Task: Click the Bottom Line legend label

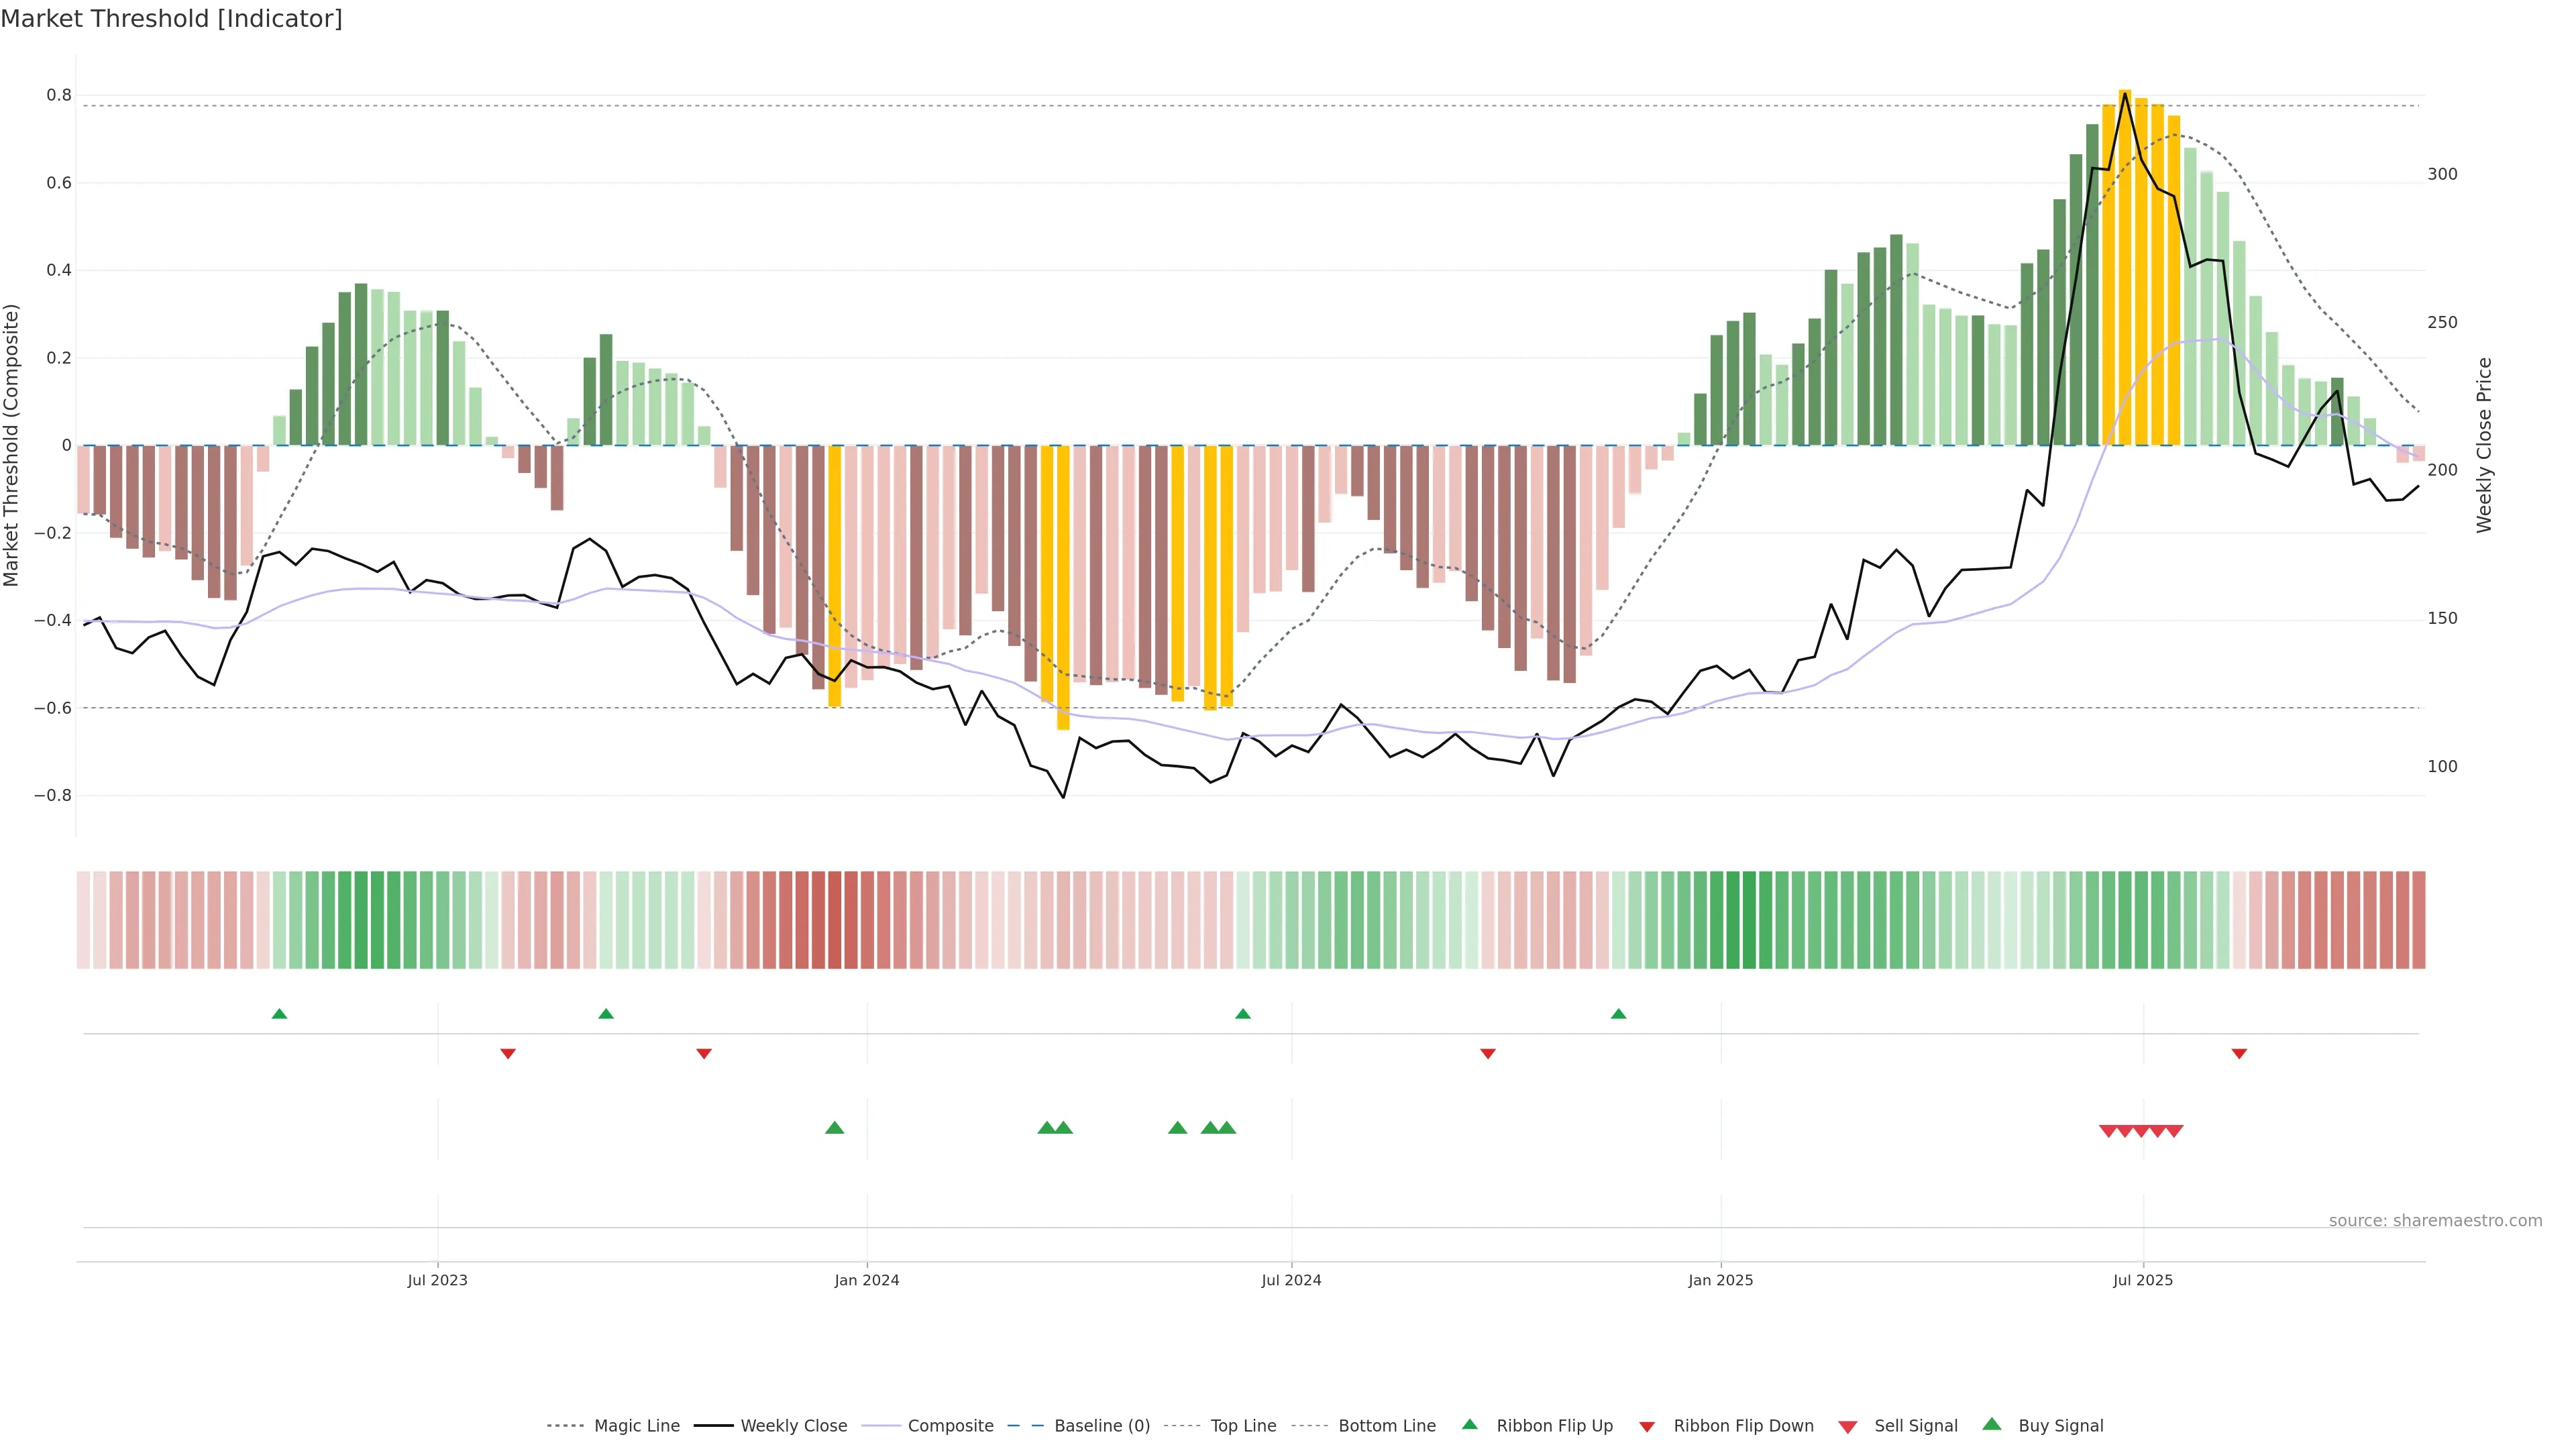Action: [x=1386, y=1426]
